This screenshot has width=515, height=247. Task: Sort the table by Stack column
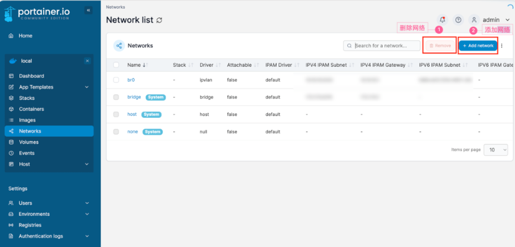point(183,65)
